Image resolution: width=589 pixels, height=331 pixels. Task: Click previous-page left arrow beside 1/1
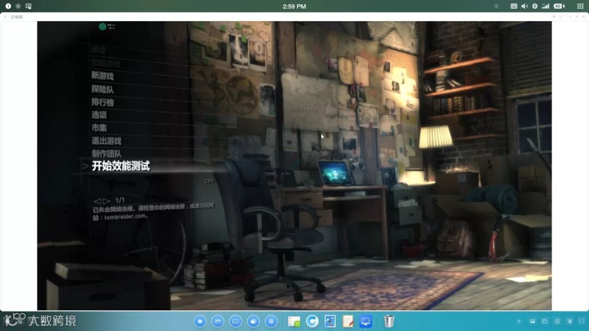point(97,201)
